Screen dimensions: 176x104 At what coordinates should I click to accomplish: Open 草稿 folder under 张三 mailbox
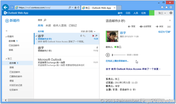[x=12, y=68]
